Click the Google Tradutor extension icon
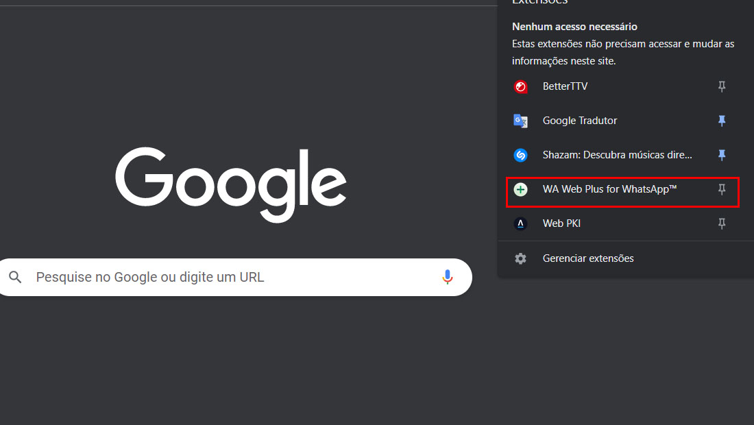Image resolution: width=754 pixels, height=425 pixels. coord(520,121)
